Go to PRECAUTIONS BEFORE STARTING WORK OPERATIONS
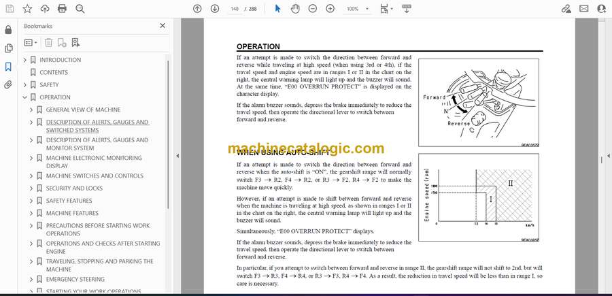 click(x=98, y=229)
